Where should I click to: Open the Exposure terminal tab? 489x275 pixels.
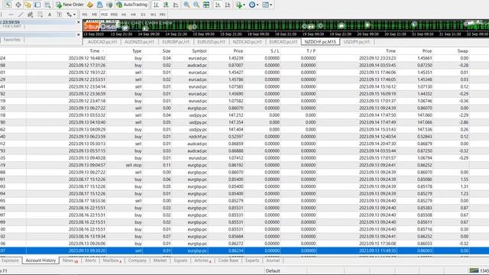point(10,260)
